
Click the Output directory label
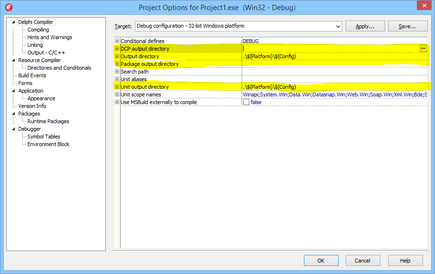click(x=140, y=56)
